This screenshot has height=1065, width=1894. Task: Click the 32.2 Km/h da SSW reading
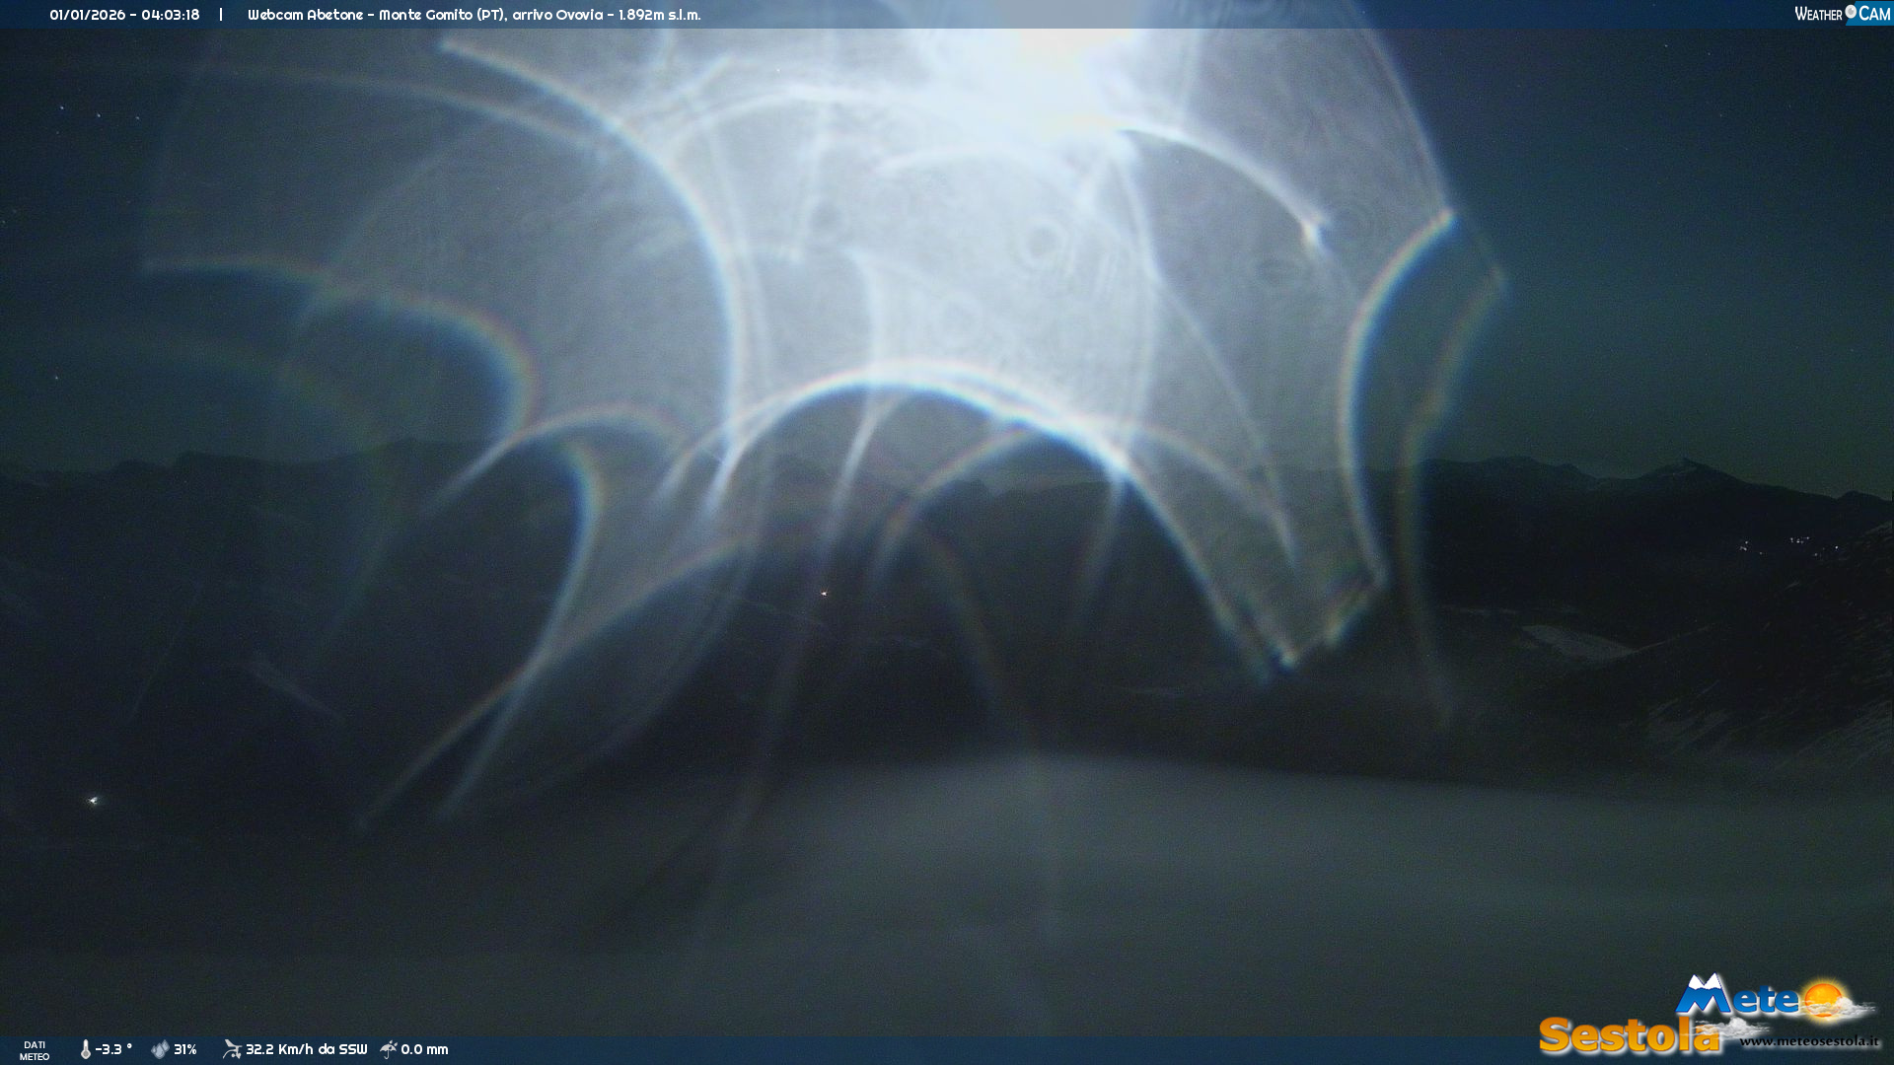[x=306, y=1049]
